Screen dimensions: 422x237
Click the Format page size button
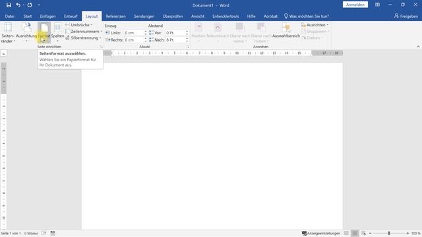44,33
